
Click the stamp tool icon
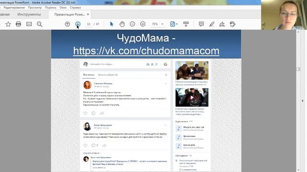232,24
